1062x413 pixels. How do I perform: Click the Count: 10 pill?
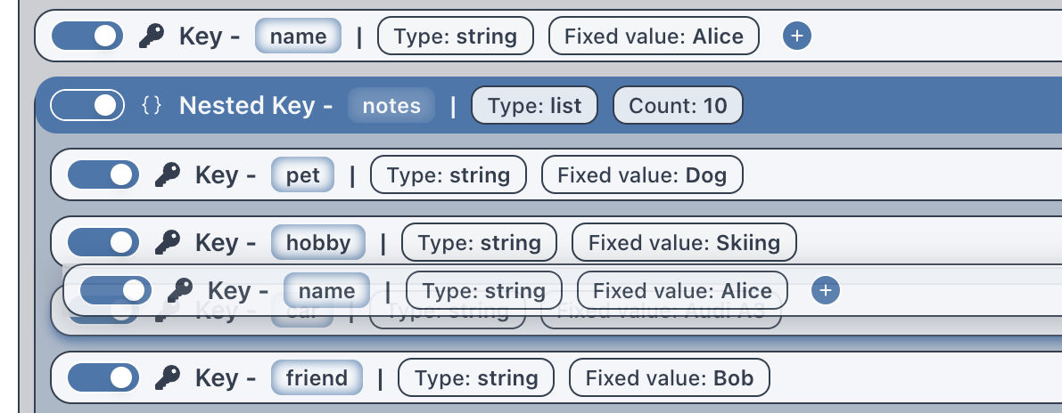(x=678, y=105)
